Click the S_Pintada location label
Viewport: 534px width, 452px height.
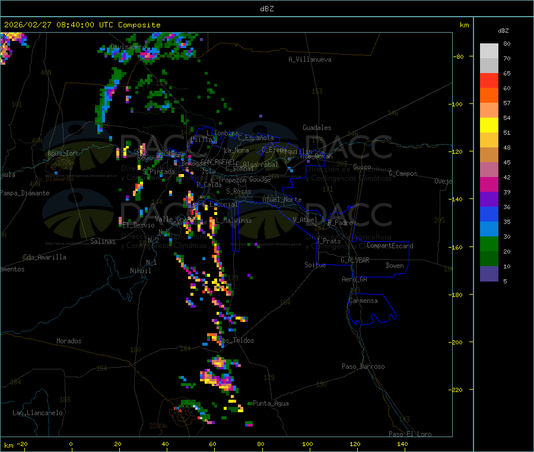158,172
